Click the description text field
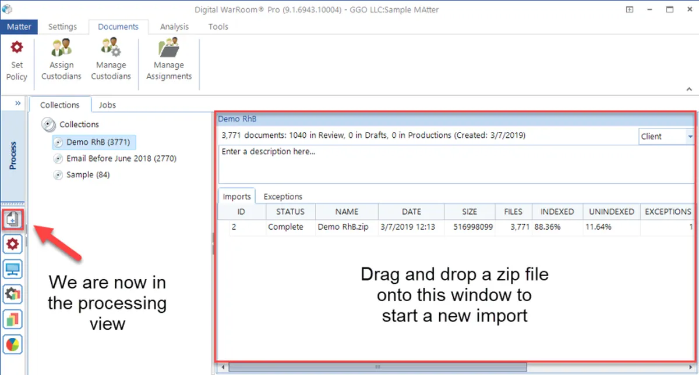The height and width of the screenshot is (375, 699). (x=456, y=164)
